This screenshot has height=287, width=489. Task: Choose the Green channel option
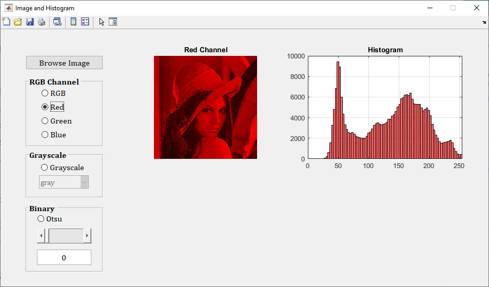(x=45, y=121)
